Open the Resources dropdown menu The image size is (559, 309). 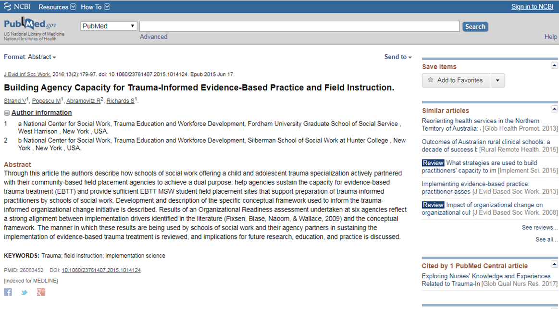pos(57,7)
